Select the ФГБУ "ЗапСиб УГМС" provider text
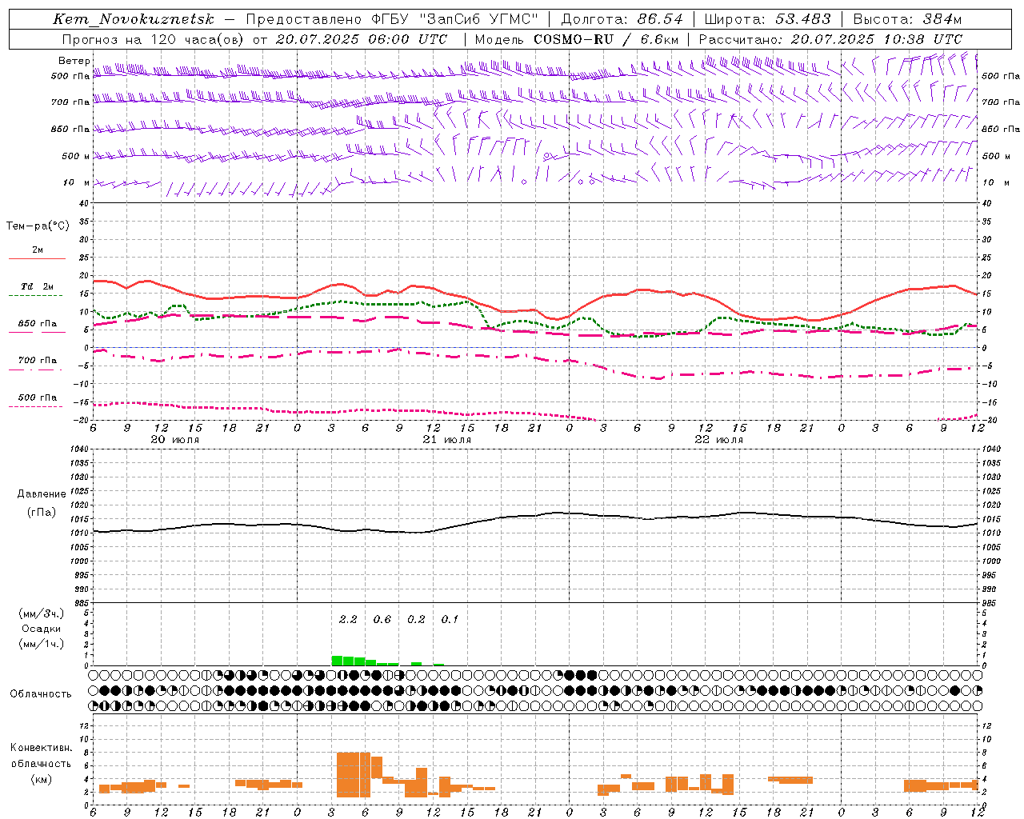The width and height of the screenshot is (1024, 819). tap(455, 19)
